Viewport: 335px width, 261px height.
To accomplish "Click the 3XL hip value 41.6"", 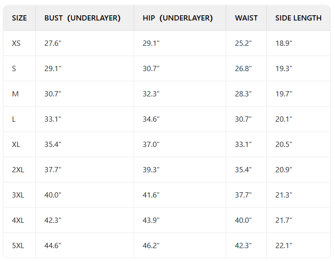I will coord(151,195).
